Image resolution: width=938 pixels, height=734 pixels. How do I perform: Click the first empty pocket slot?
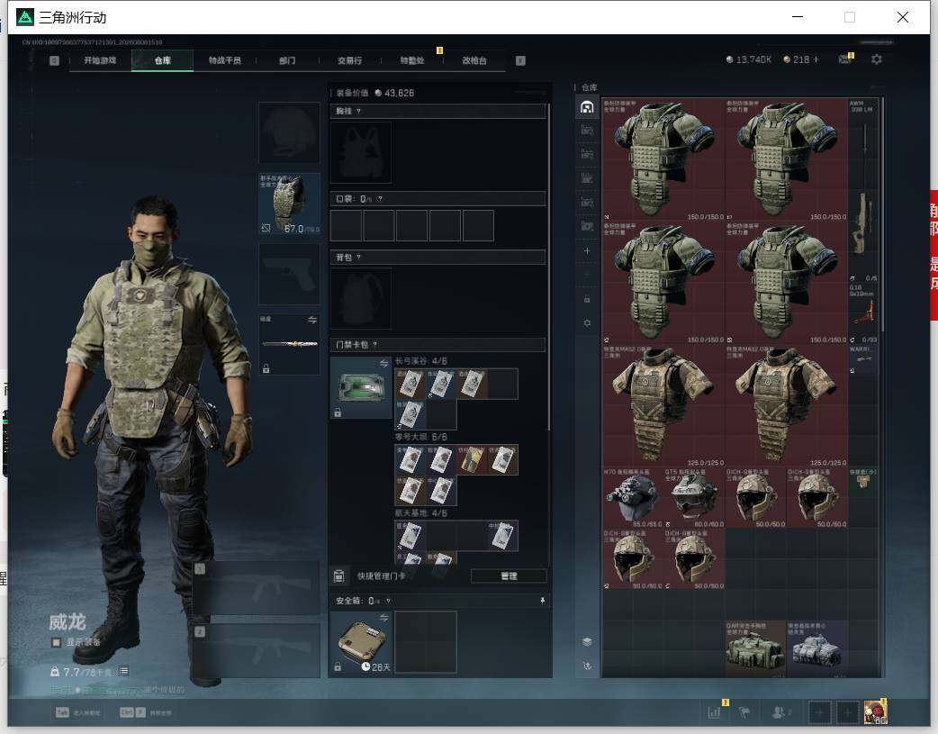tap(346, 225)
